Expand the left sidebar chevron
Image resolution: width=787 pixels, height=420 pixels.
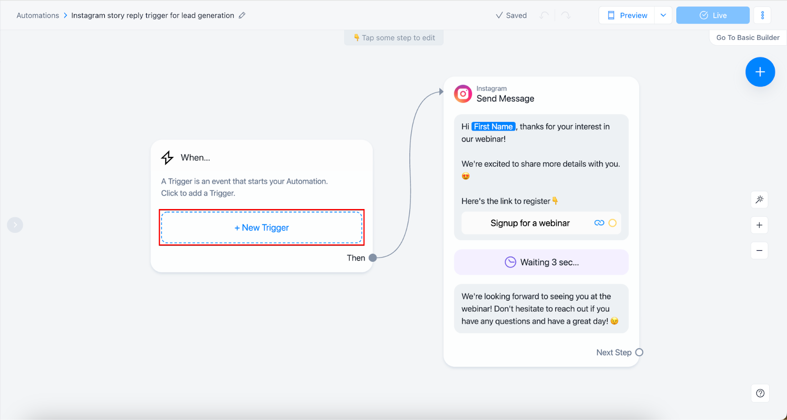(15, 225)
